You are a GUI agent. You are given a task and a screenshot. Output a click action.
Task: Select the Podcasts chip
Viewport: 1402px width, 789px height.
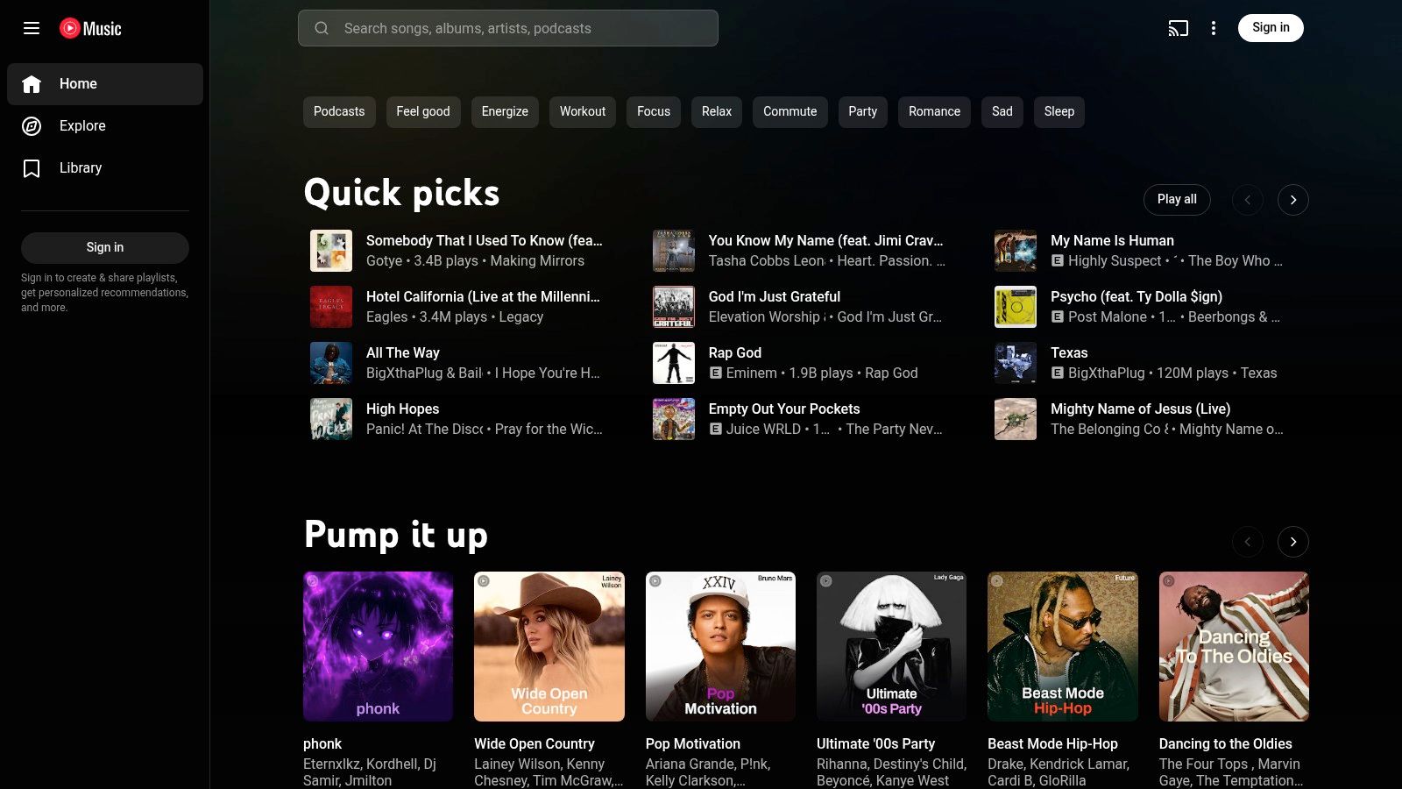pos(339,112)
